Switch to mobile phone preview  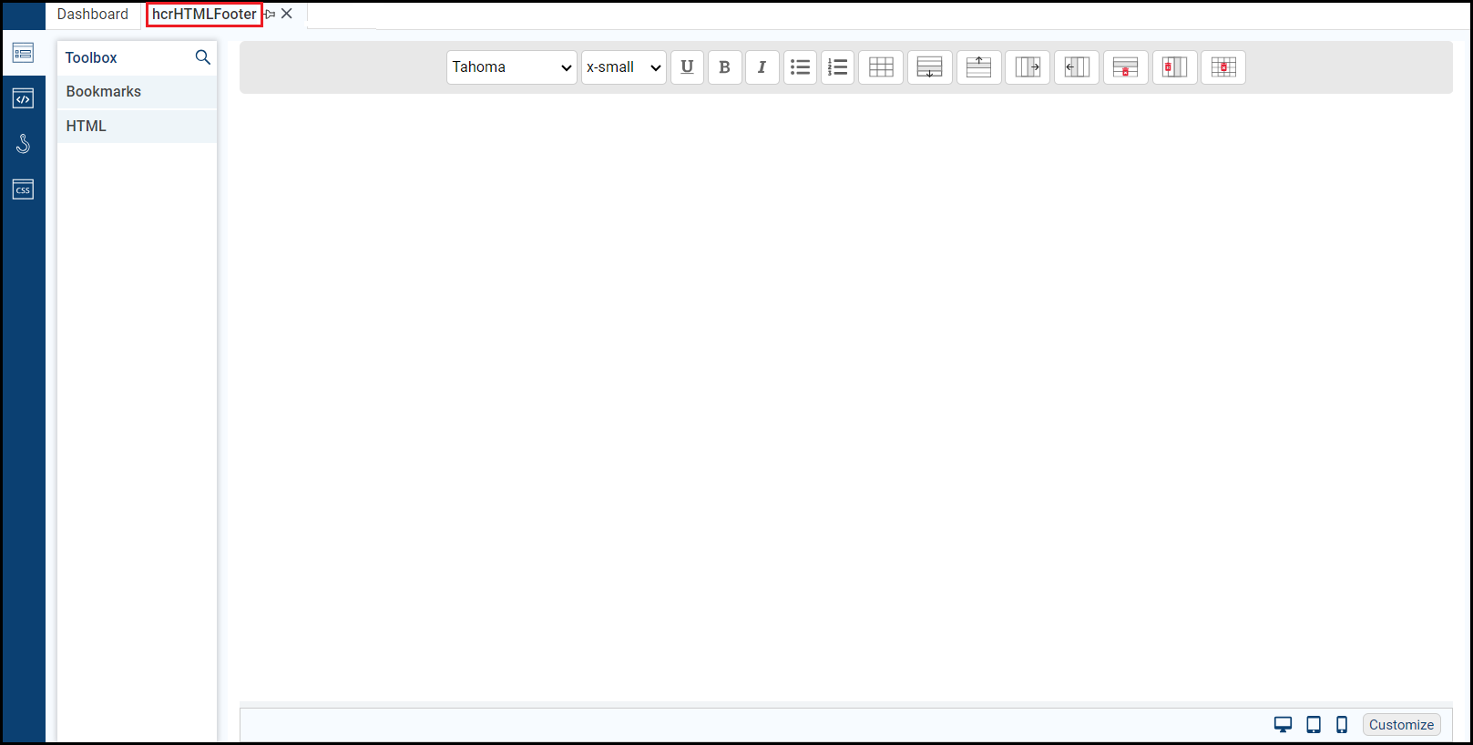pos(1342,725)
